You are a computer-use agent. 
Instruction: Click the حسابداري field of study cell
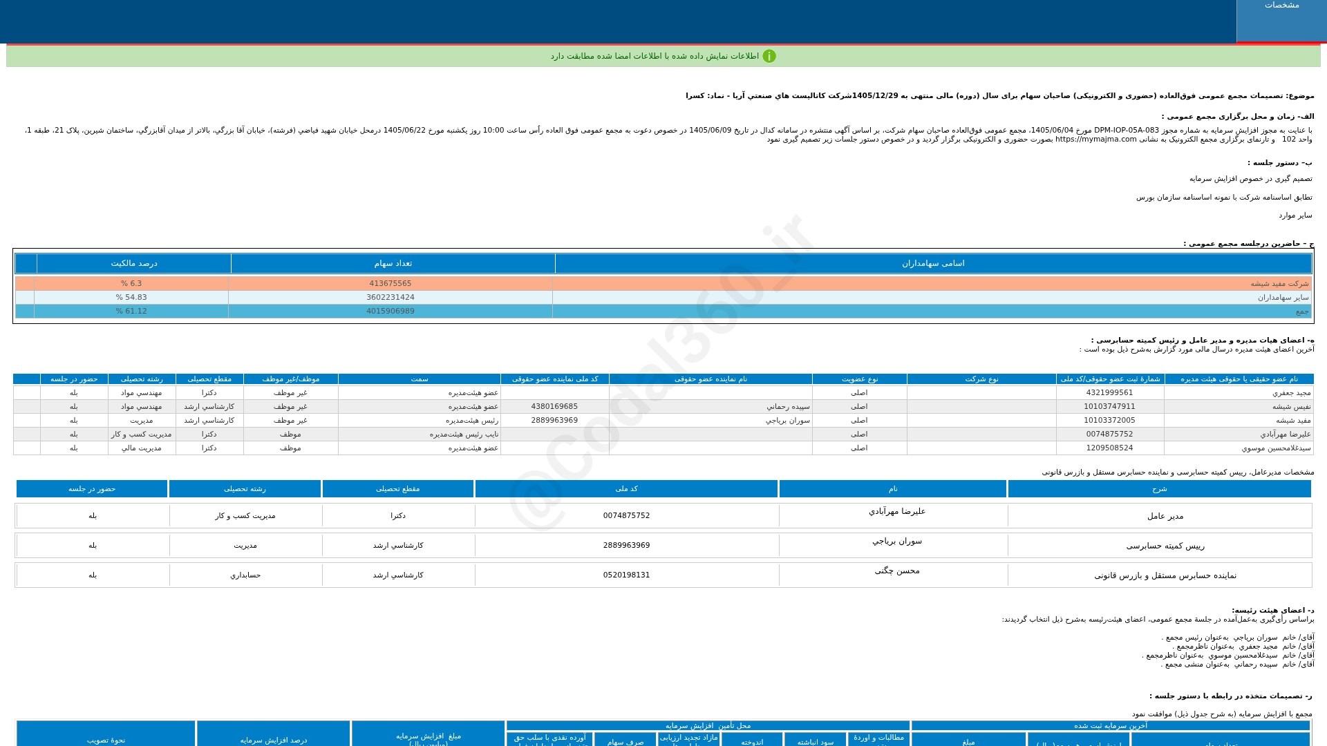coord(245,575)
